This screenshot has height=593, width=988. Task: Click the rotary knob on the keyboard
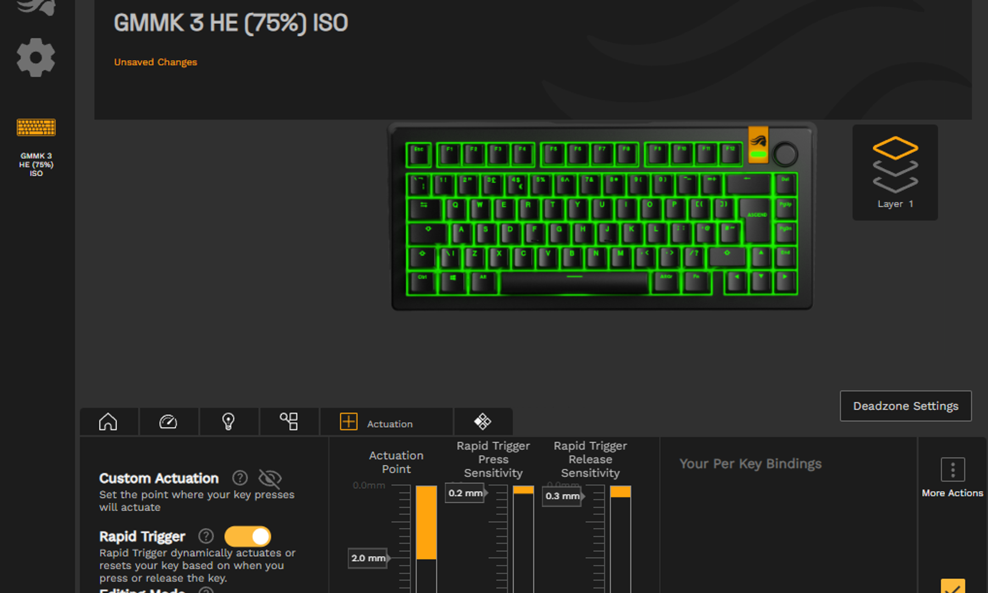click(785, 154)
